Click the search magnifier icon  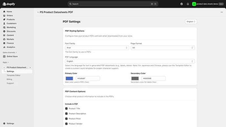click(x=70, y=4)
